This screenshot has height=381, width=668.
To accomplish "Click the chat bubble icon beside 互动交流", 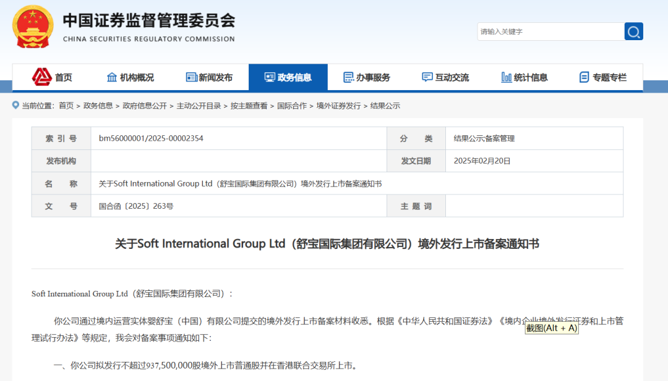I will pyautogui.click(x=427, y=77).
